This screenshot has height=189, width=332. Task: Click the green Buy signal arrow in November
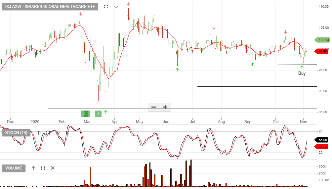pos(302,67)
